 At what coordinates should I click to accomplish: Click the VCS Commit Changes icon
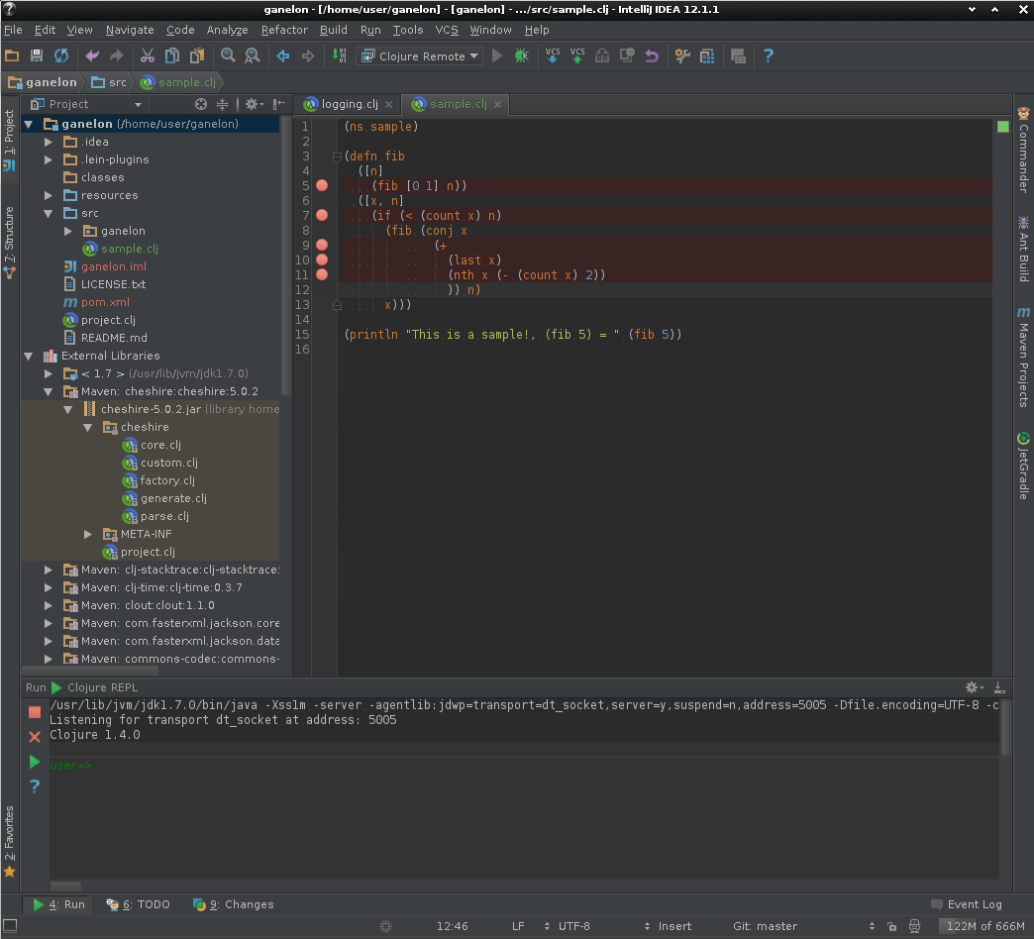pyautogui.click(x=577, y=56)
